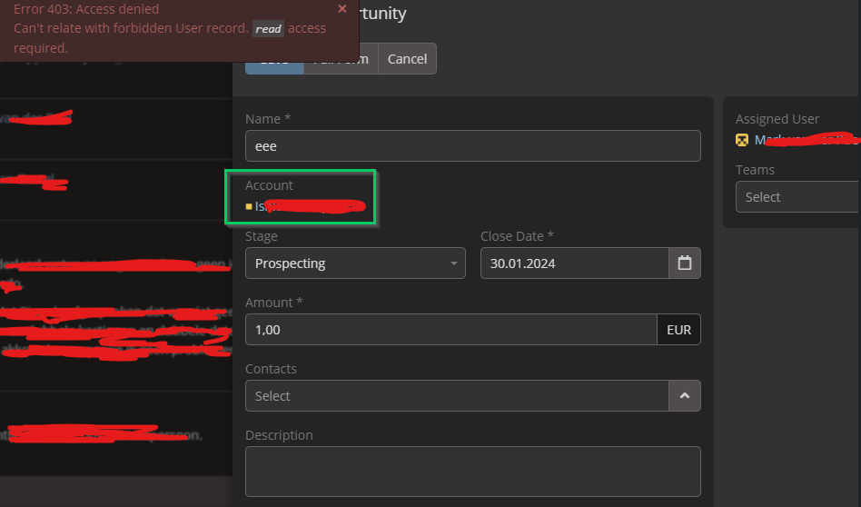Viewport: 861px width, 507px height.
Task: Click the Account yellow square icon
Action: coord(249,206)
